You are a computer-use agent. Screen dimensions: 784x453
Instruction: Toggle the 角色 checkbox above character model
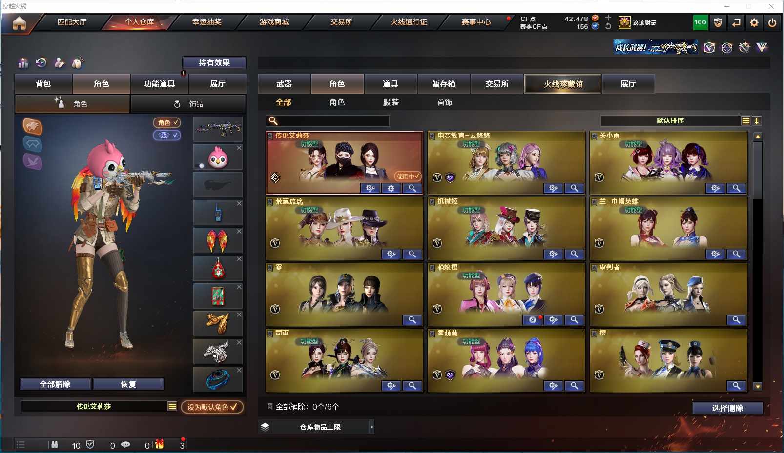(x=167, y=123)
